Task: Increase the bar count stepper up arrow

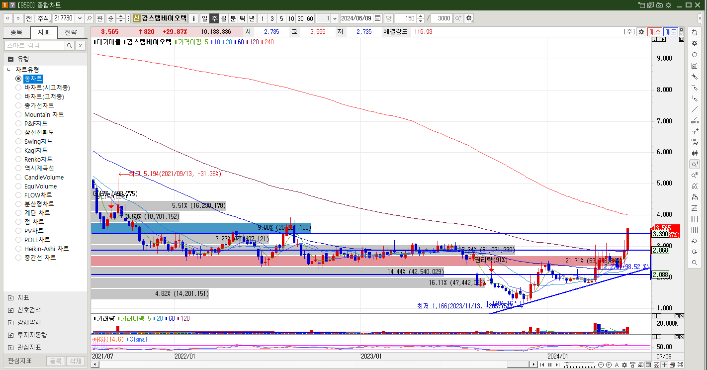Action: coord(421,15)
